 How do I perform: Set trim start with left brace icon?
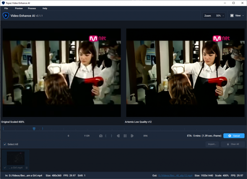pyautogui.click(x=106, y=136)
